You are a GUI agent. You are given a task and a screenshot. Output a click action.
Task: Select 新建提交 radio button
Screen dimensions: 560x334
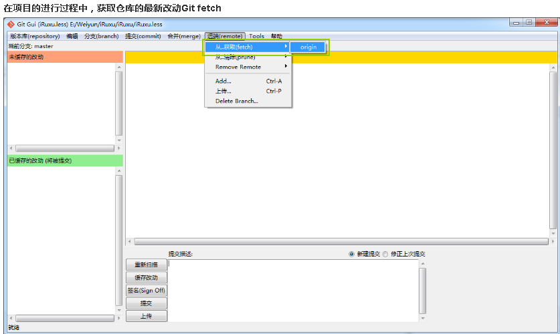pyautogui.click(x=351, y=254)
